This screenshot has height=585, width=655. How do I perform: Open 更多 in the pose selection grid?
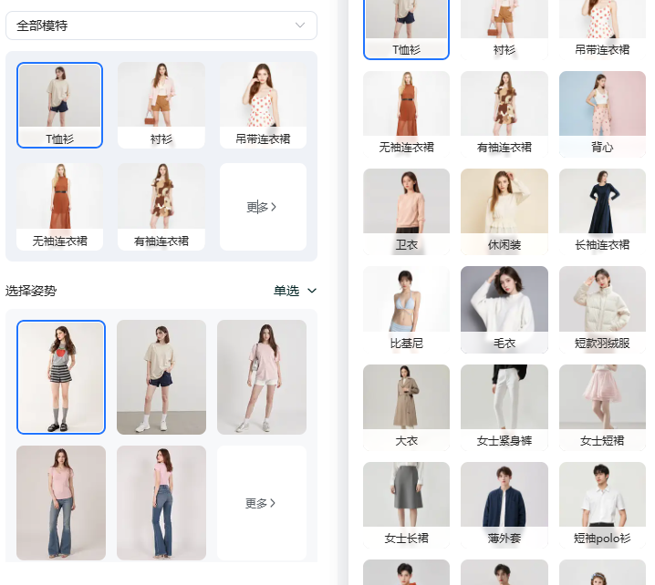pyautogui.click(x=262, y=503)
